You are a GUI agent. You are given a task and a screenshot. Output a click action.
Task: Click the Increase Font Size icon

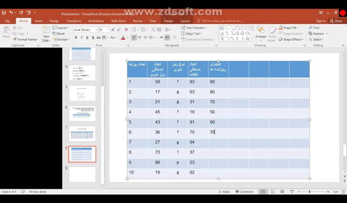coord(113,29)
